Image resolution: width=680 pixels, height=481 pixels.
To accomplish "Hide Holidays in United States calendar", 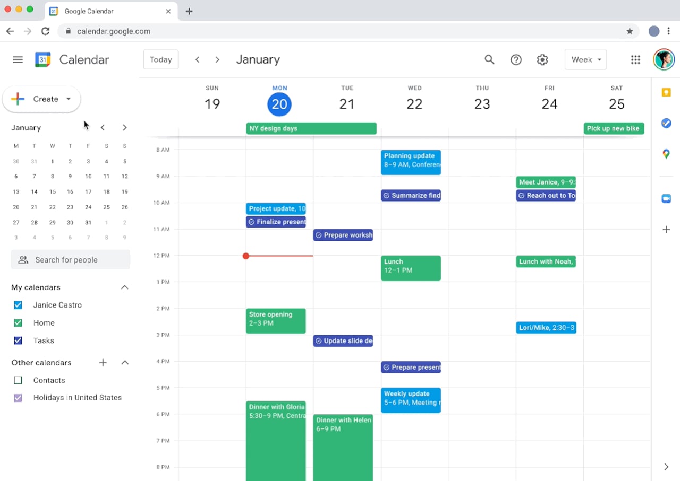I will click(x=18, y=397).
